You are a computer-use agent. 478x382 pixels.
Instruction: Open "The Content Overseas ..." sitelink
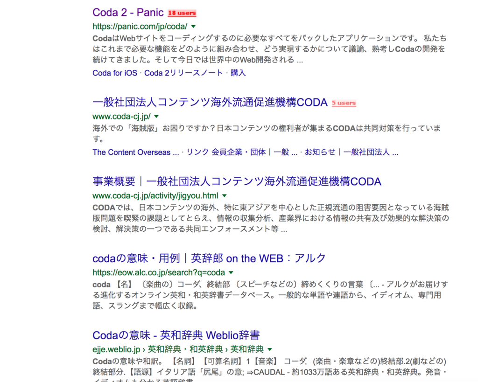pos(136,153)
